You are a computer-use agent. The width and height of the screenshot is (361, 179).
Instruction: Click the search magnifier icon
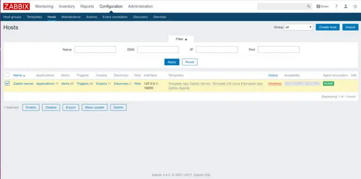point(309,7)
